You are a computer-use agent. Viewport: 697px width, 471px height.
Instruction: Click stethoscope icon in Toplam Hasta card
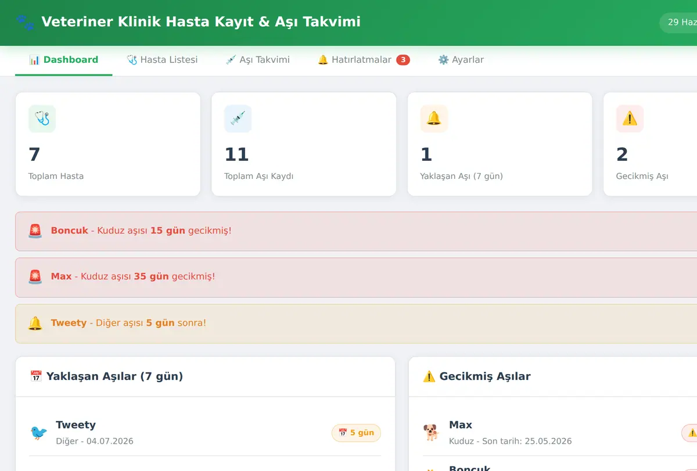[x=42, y=118]
